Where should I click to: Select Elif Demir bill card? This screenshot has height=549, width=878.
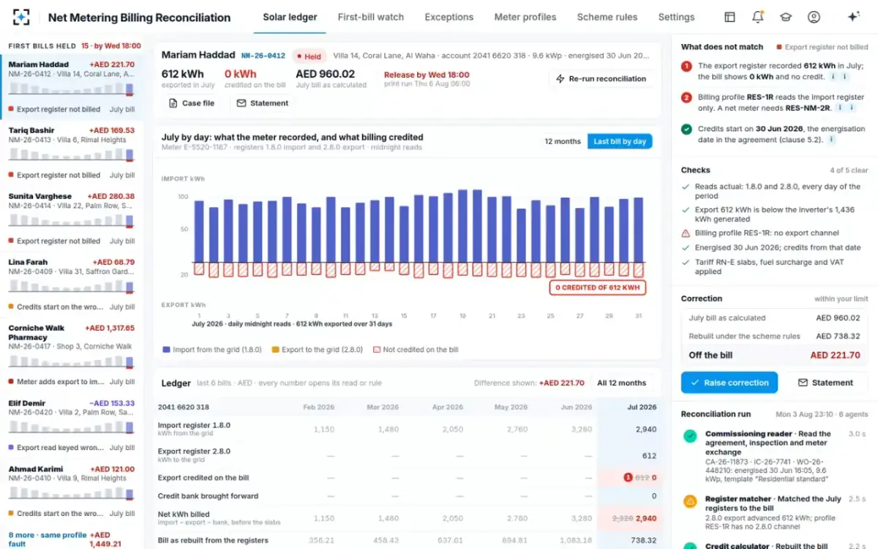tap(72, 425)
